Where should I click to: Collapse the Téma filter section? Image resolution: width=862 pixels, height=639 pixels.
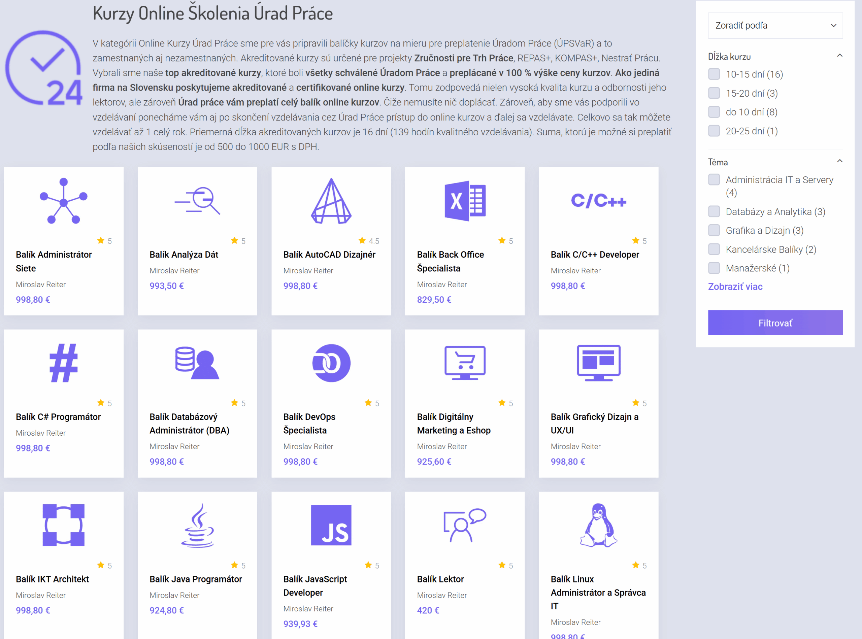pos(839,162)
